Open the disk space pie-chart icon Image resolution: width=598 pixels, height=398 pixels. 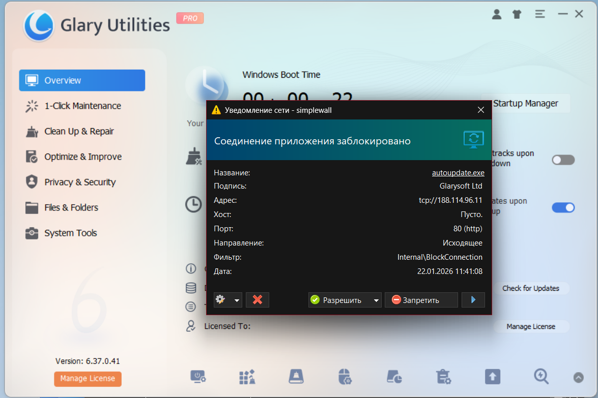point(394,377)
